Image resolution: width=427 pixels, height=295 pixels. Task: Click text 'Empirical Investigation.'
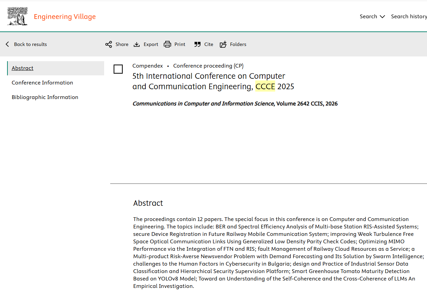coord(164,286)
